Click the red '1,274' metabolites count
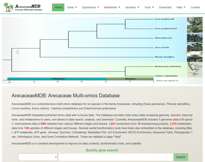This screenshot has width=205, height=162. (173, 124)
